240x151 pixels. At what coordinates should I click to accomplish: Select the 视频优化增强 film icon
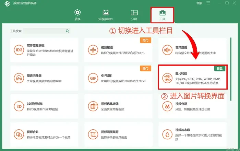[93, 106]
